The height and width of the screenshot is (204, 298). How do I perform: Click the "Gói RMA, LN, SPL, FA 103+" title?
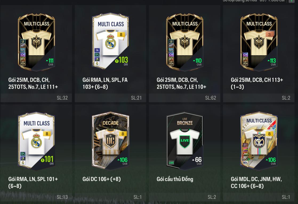105,83
